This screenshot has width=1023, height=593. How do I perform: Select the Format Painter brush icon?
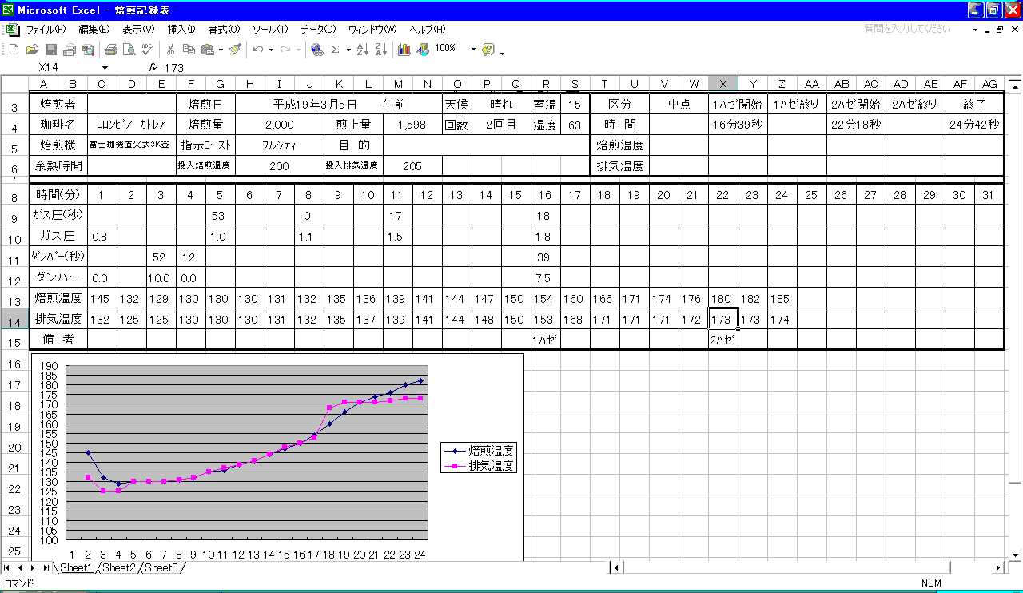[x=235, y=50]
